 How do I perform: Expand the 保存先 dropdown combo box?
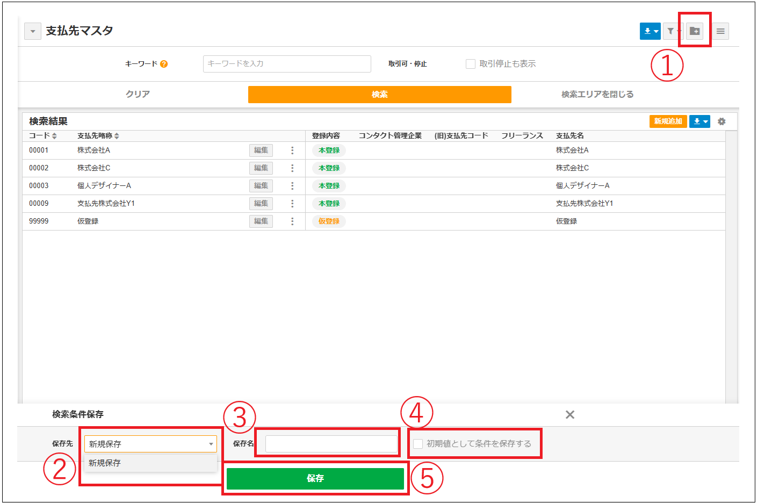[150, 444]
